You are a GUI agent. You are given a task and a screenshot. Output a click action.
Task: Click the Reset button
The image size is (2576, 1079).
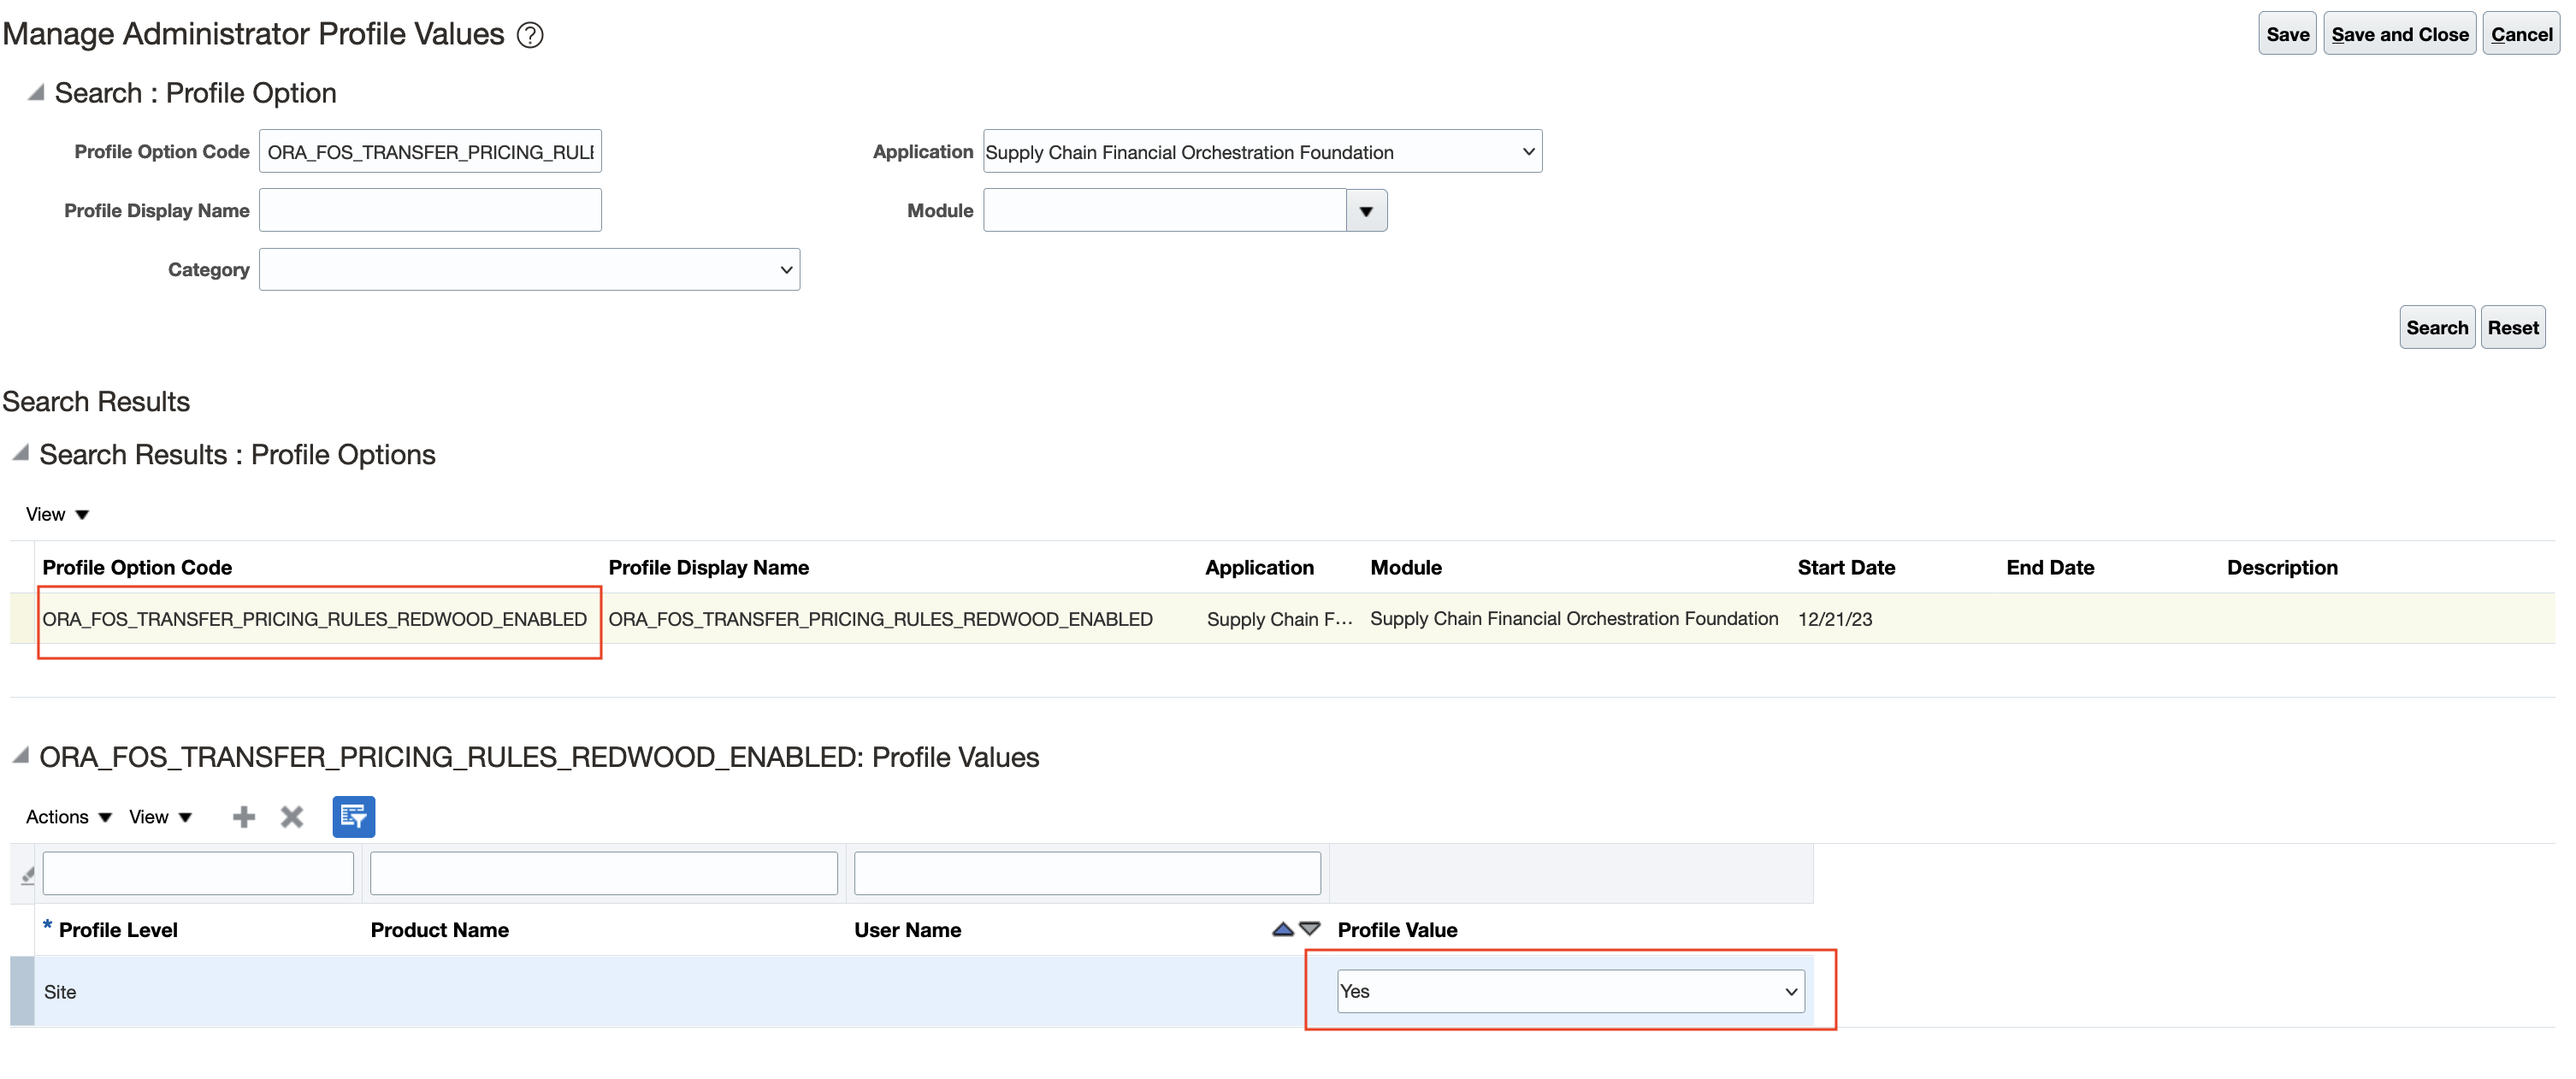click(2512, 328)
